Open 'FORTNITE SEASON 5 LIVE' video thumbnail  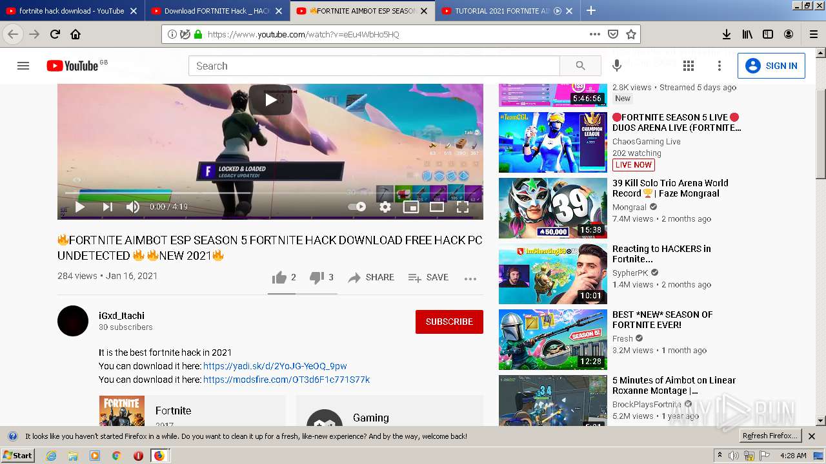pyautogui.click(x=553, y=142)
